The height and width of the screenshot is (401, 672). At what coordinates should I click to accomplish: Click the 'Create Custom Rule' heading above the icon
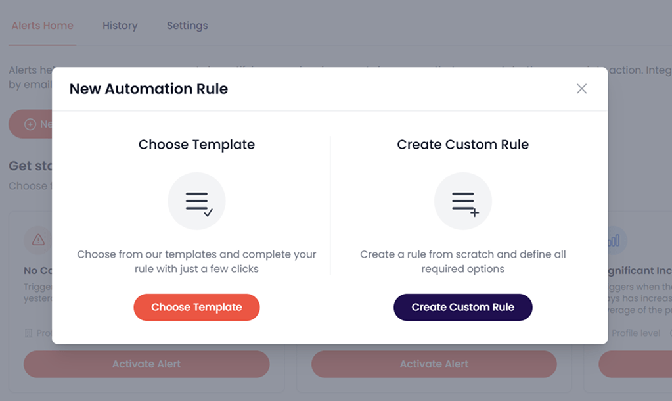tap(463, 145)
